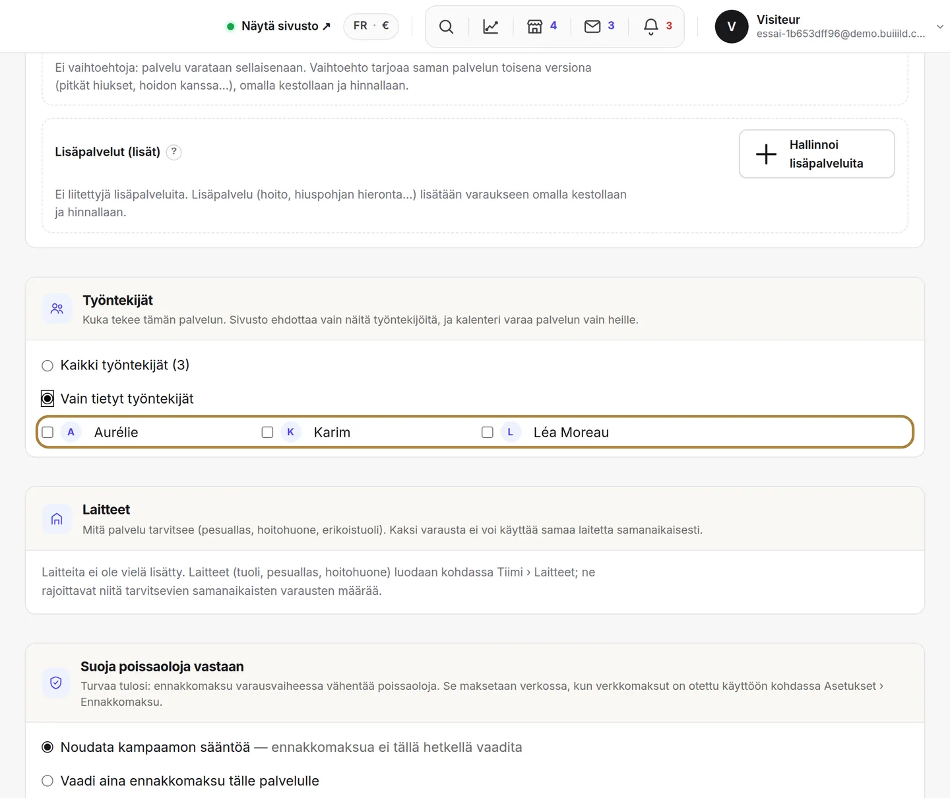Click Léa Moreau's L avatar badge

[511, 432]
